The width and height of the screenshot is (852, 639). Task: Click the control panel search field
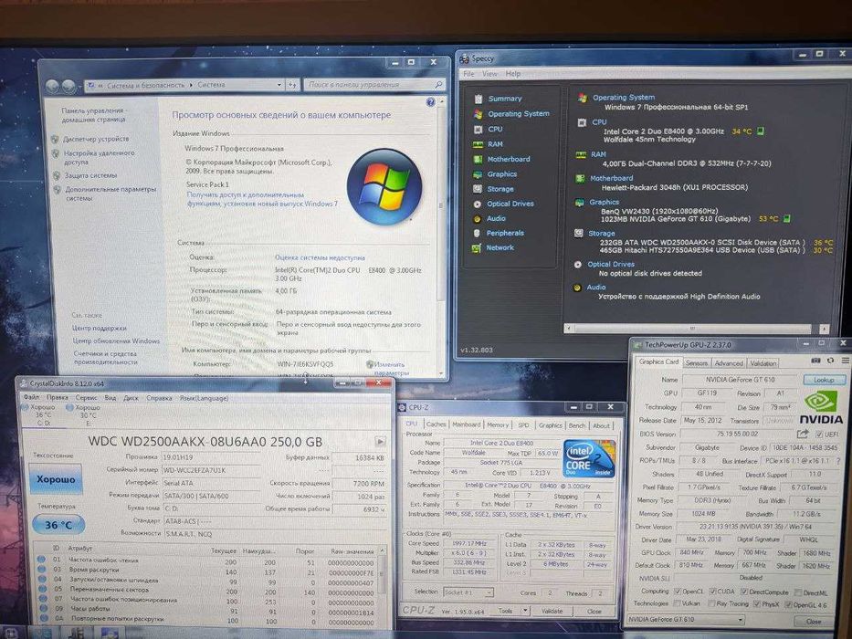[373, 85]
